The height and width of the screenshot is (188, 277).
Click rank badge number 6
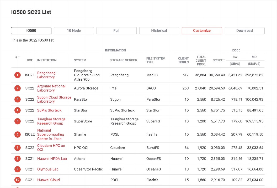tap(18, 134)
